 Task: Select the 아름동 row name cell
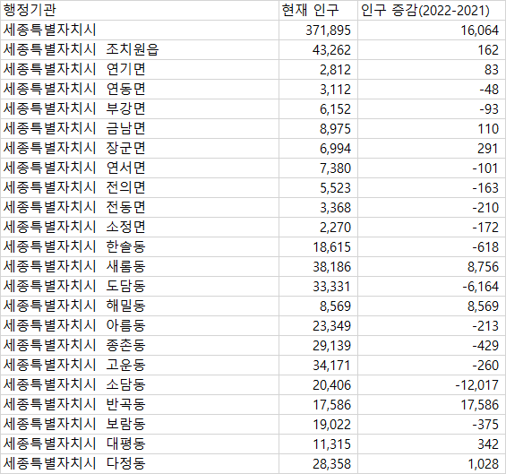coord(140,326)
